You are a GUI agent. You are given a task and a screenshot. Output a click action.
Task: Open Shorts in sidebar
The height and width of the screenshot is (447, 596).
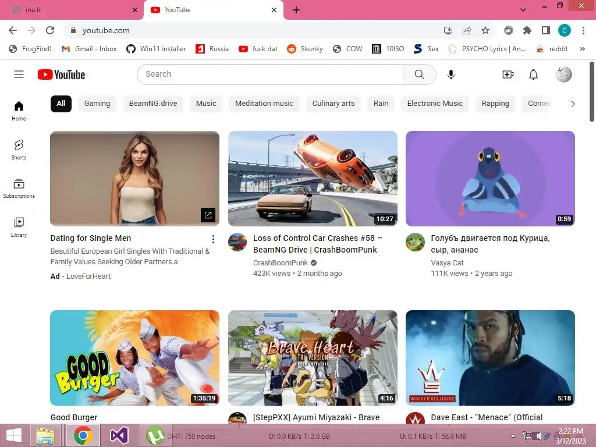pos(19,150)
